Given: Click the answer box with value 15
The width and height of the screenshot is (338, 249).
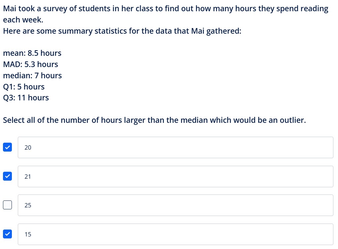Looking at the screenshot, I should click(176, 234).
